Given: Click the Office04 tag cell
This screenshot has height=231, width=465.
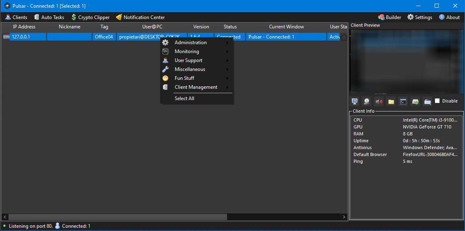Looking at the screenshot, I should coord(104,37).
